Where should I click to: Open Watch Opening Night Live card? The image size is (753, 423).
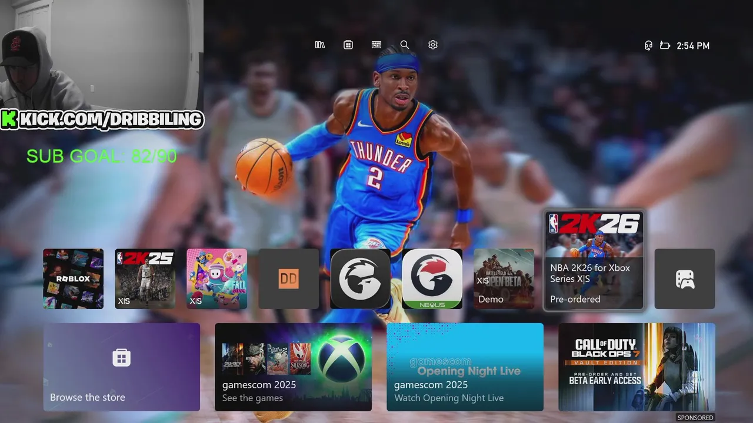pyautogui.click(x=465, y=367)
